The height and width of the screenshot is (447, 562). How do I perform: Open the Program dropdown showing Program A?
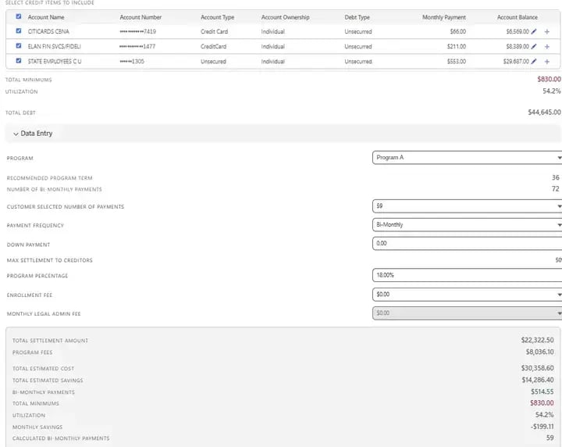(467, 158)
